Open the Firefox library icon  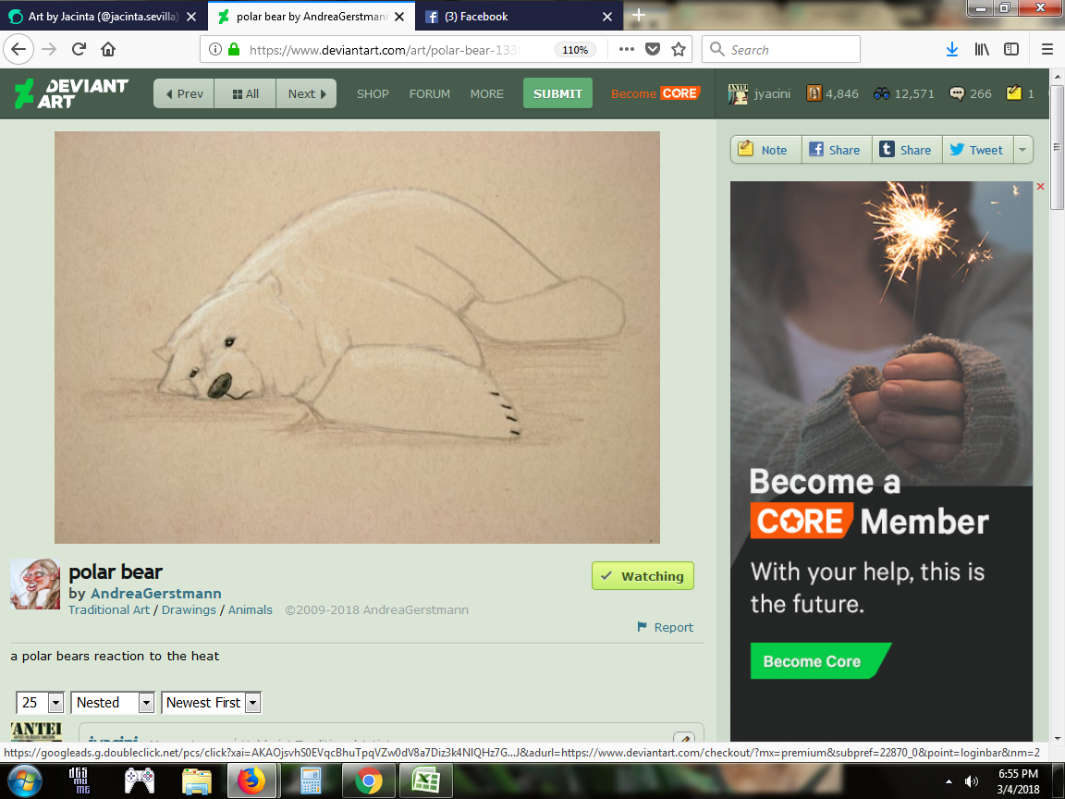click(982, 49)
